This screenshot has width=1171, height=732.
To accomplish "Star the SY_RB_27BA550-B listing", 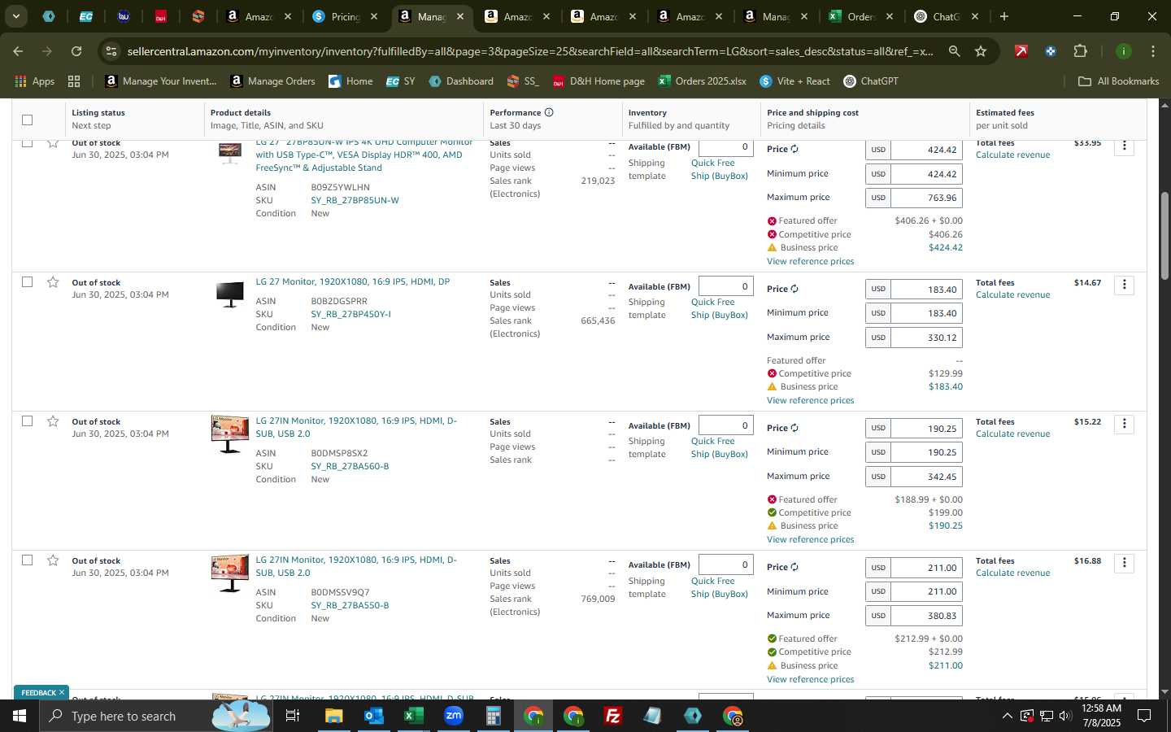I will click(53, 560).
